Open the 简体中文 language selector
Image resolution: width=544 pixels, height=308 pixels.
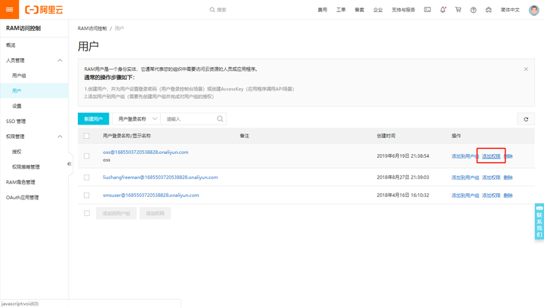tap(510, 10)
